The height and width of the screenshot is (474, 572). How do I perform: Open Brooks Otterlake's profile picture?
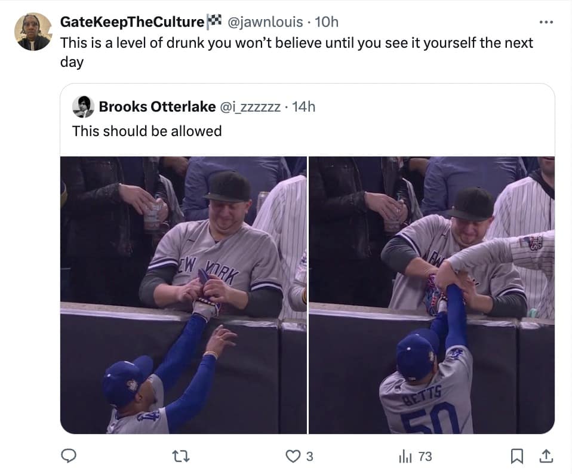(84, 107)
